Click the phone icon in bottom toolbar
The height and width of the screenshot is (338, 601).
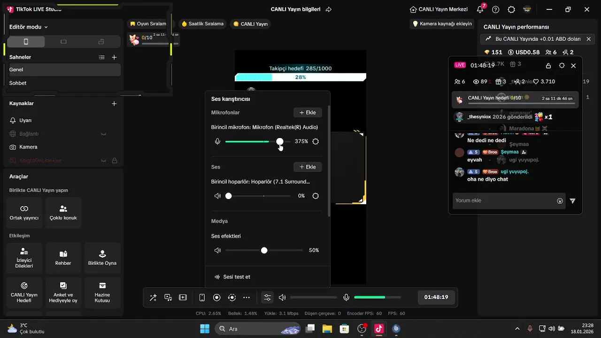(x=202, y=298)
